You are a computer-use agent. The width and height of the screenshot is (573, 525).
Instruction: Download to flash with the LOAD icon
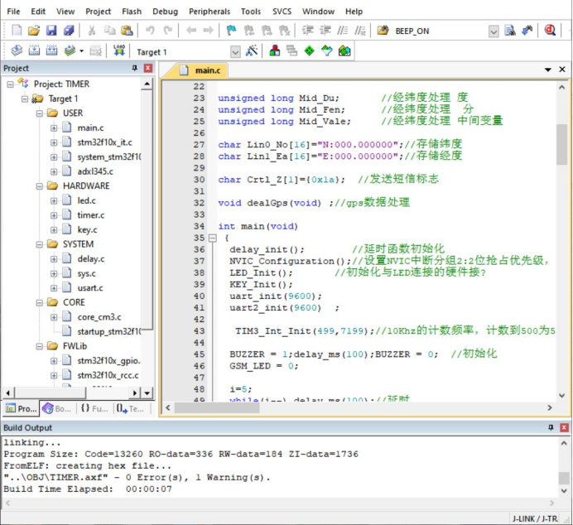(x=119, y=51)
